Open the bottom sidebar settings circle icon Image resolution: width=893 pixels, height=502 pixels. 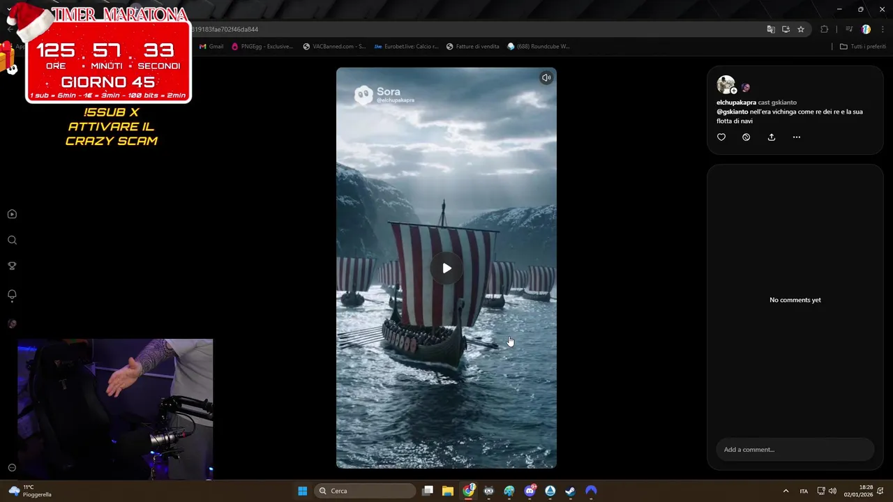tap(12, 468)
